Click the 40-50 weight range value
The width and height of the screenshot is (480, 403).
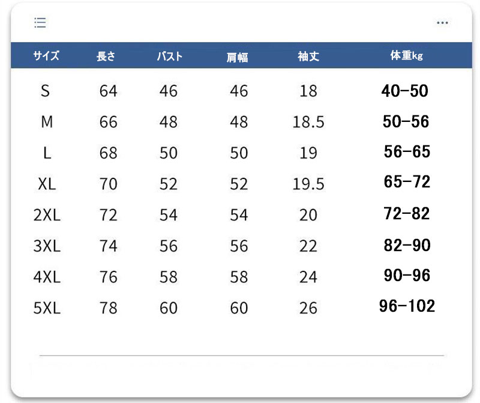coord(405,91)
